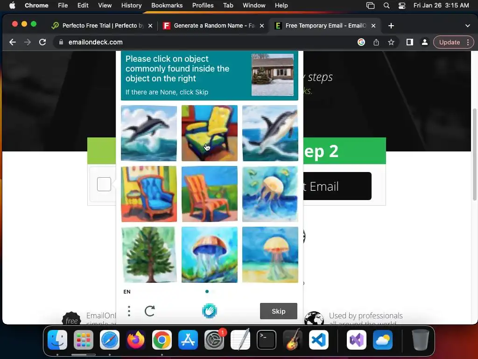Select the blue armchair painting tile
The image size is (478, 359).
tap(149, 194)
